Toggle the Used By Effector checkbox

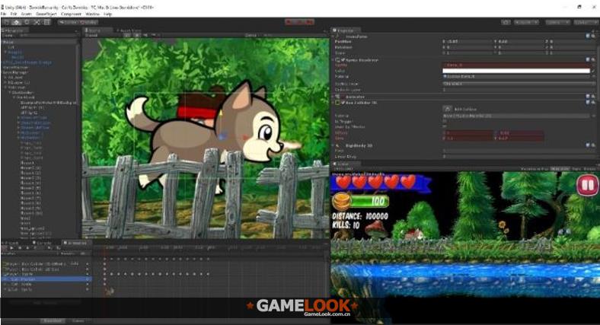[x=445, y=126]
